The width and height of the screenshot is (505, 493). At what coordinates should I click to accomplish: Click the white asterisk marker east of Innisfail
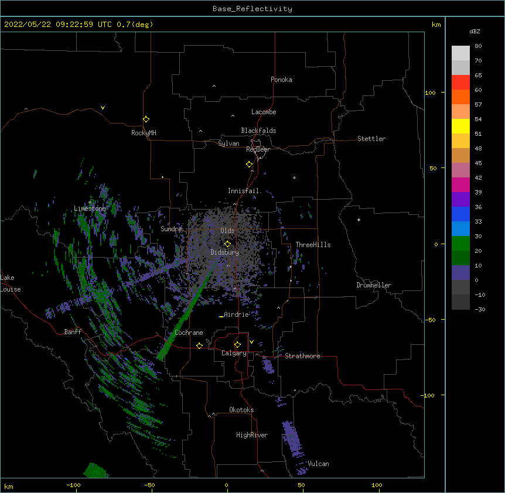coord(294,177)
